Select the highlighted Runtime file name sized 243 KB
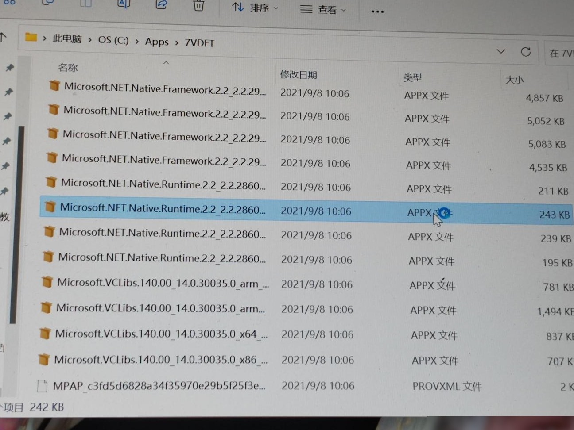The image size is (574, 430). tap(163, 208)
